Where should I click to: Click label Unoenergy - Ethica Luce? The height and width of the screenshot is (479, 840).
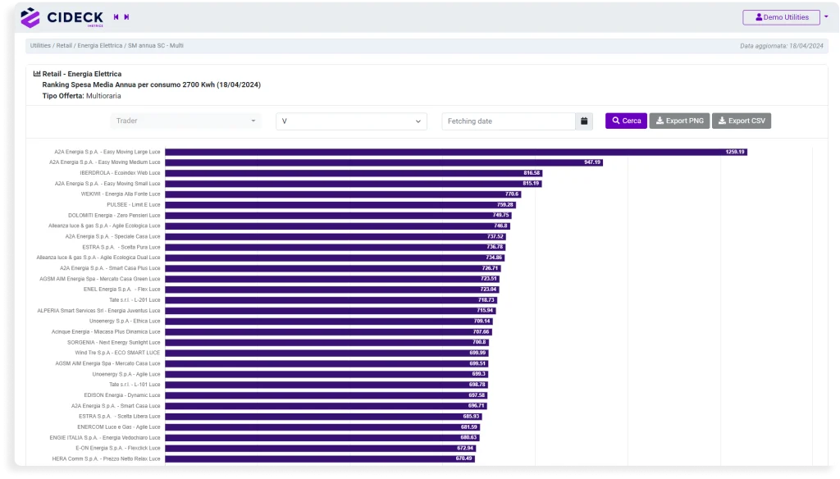tap(125, 321)
